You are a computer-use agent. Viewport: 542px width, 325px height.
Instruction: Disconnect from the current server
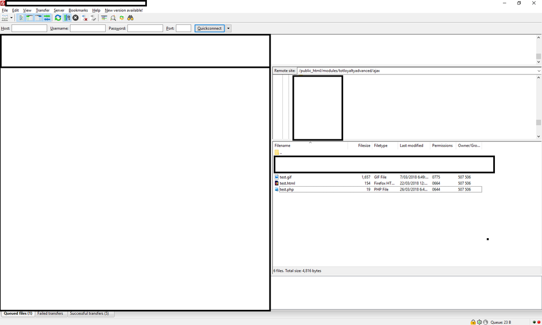[x=85, y=18]
